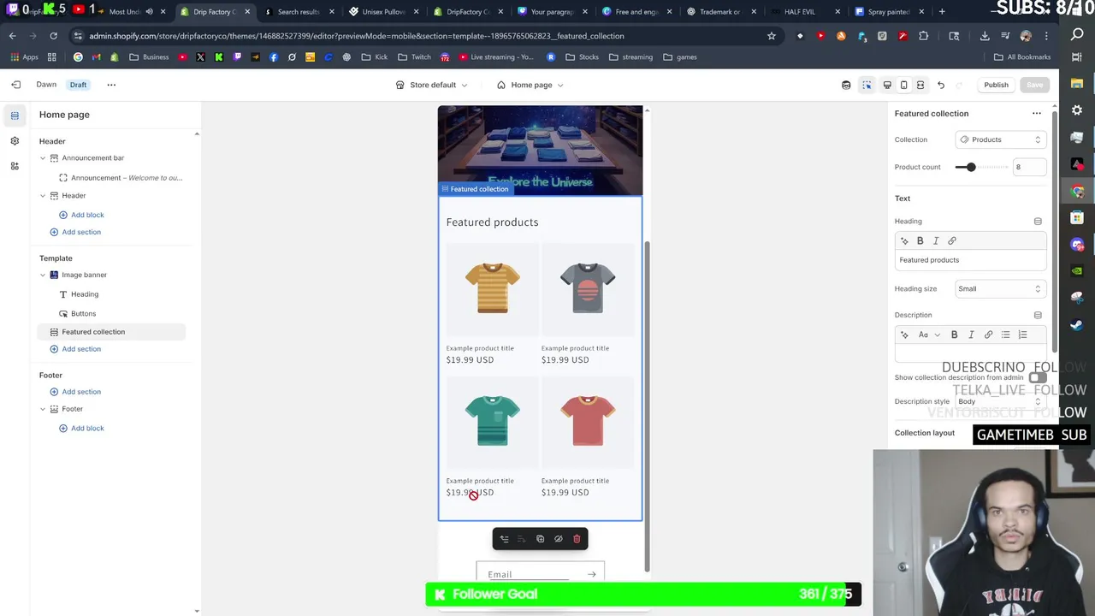Collapse the Footer section in tree
This screenshot has width=1095, height=616.
pyautogui.click(x=43, y=410)
